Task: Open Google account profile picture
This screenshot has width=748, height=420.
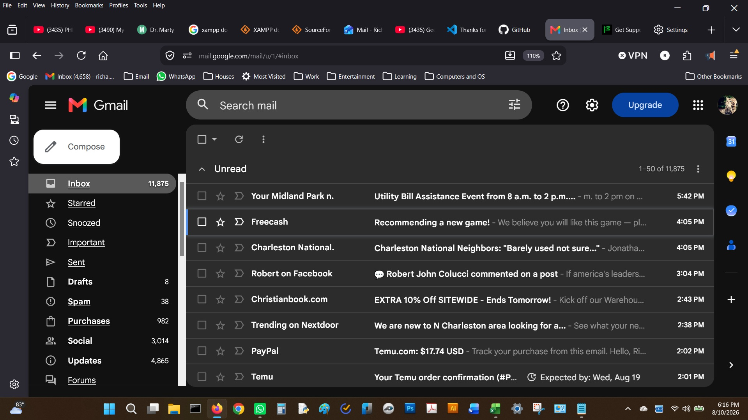Action: coord(727,105)
